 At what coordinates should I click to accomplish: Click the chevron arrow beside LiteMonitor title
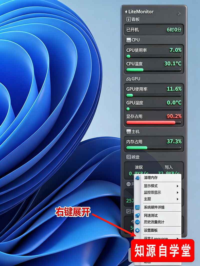[x=179, y=13]
